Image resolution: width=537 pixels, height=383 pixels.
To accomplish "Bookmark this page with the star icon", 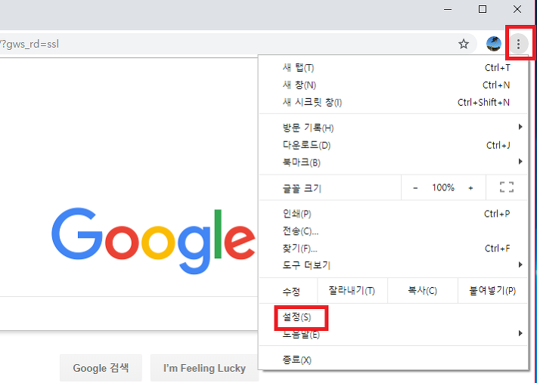I will click(x=464, y=44).
